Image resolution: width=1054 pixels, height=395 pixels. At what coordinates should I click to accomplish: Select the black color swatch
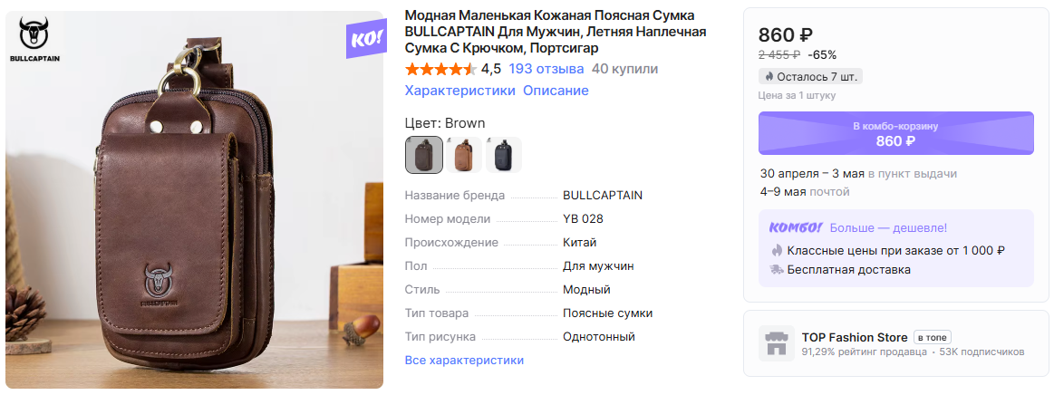[x=504, y=155]
